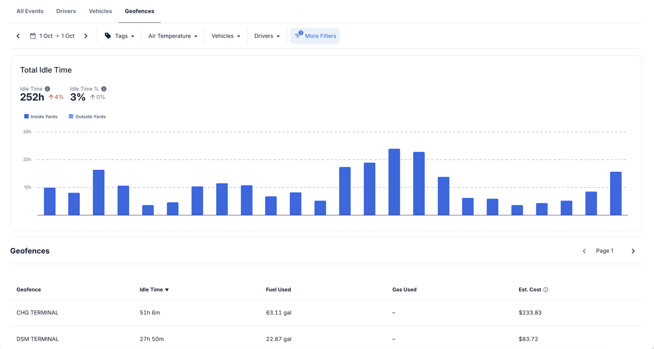654x349 pixels.
Task: Open the Air Temperature dropdown
Action: pyautogui.click(x=173, y=36)
